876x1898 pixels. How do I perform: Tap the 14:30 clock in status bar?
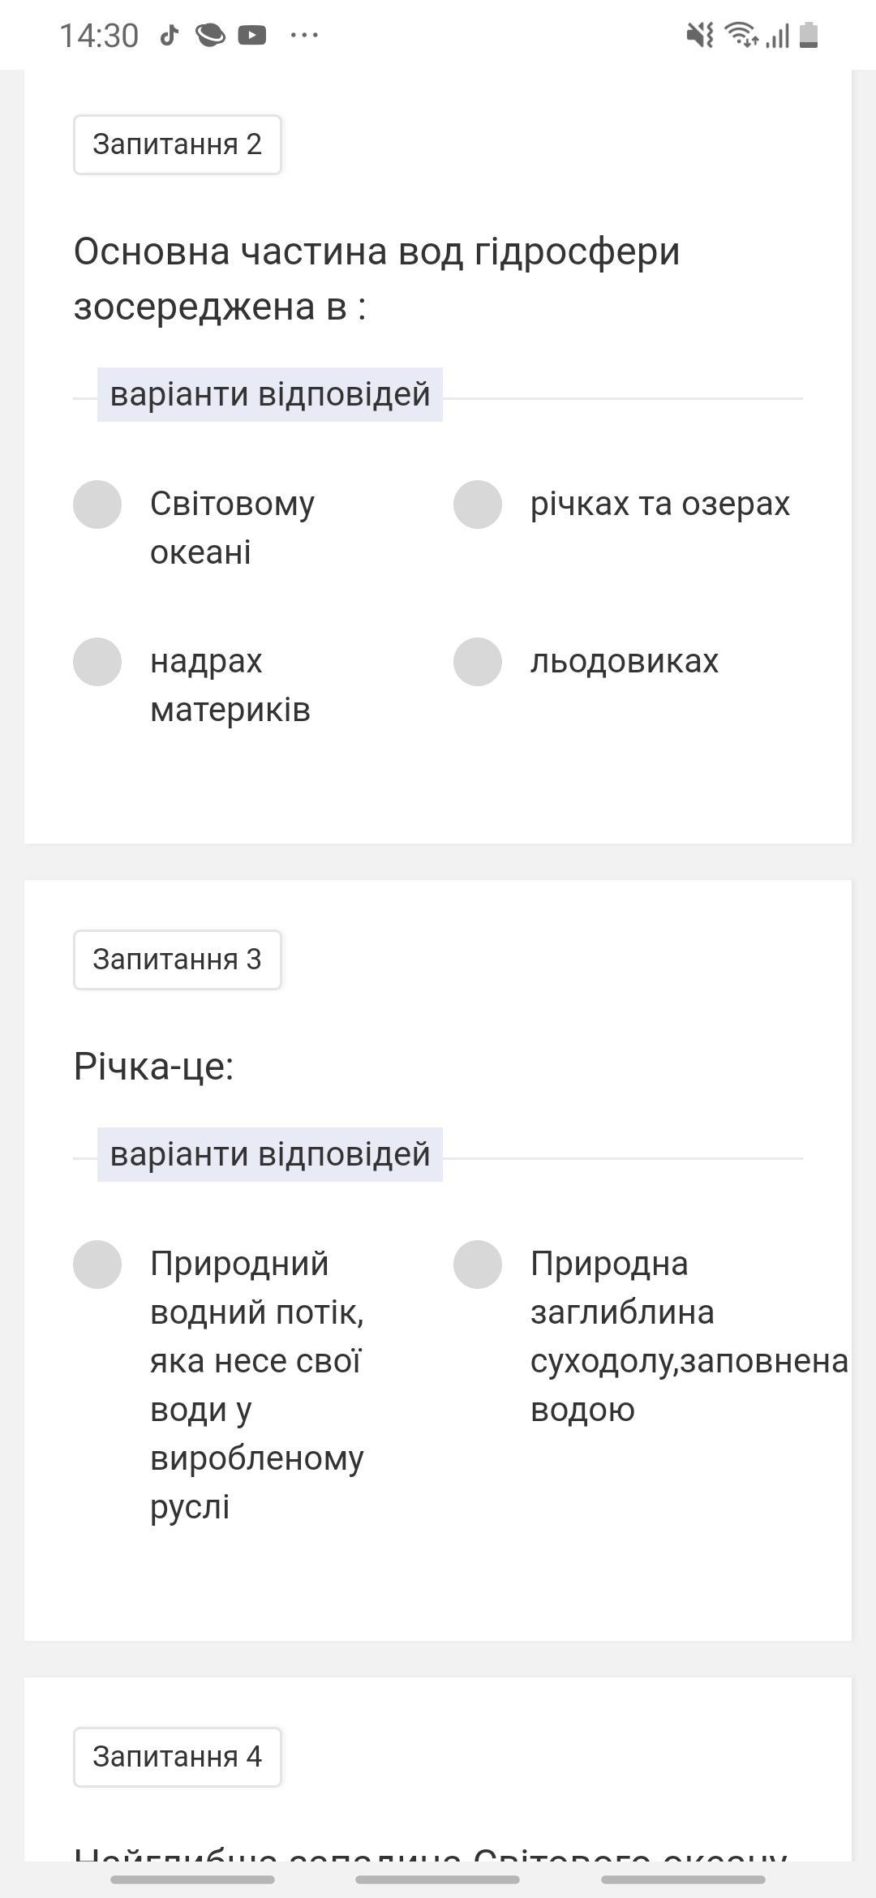(x=99, y=36)
